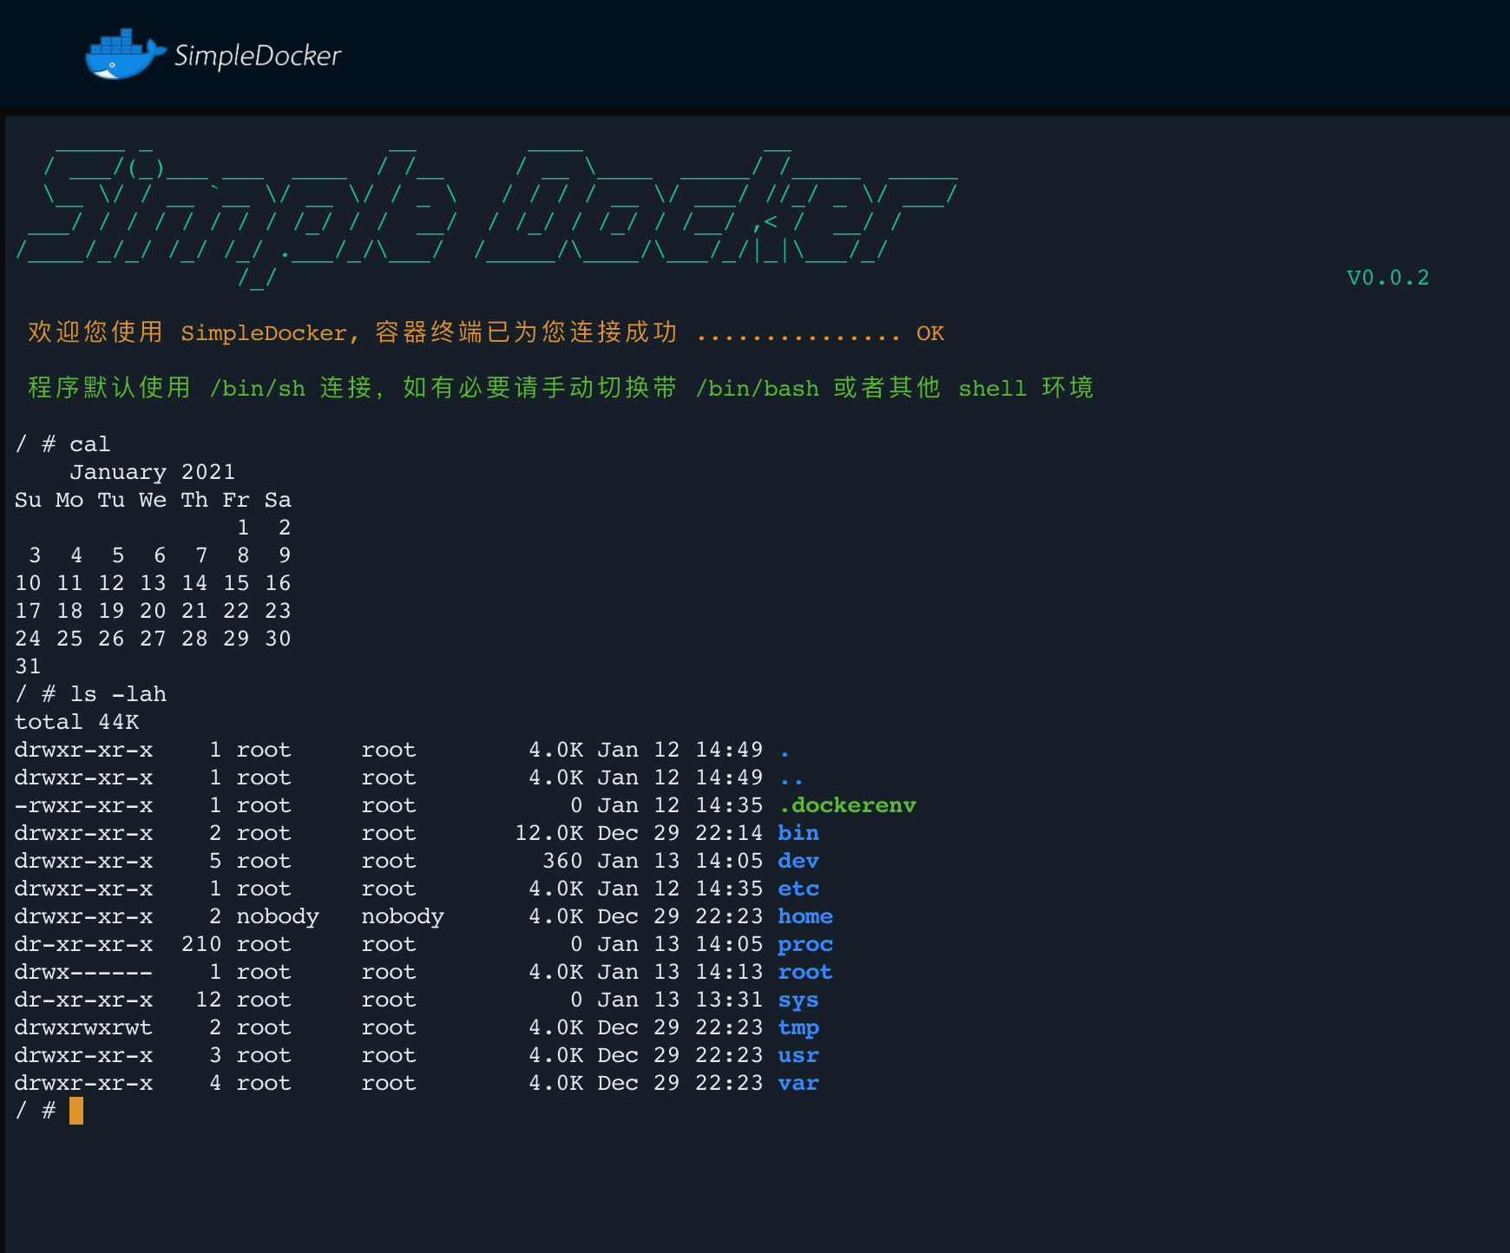The image size is (1510, 1253).
Task: Click the 'nobody' owner of home row
Action: (x=278, y=916)
